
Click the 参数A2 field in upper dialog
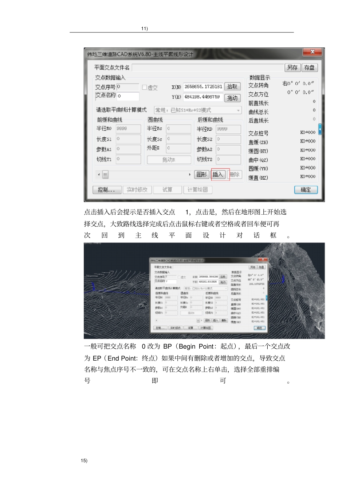pos(228,149)
